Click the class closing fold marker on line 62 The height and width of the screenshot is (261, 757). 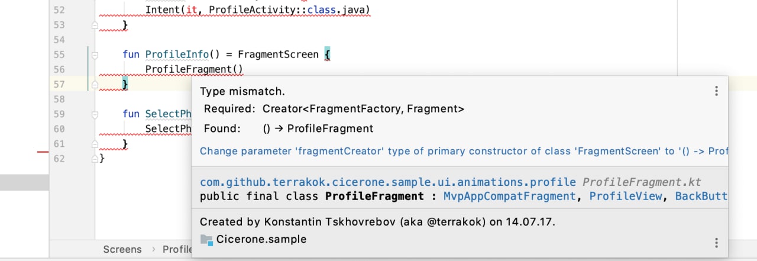click(x=95, y=159)
